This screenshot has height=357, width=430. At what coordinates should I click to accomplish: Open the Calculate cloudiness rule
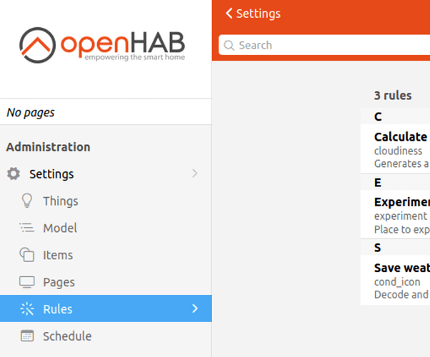(x=401, y=150)
